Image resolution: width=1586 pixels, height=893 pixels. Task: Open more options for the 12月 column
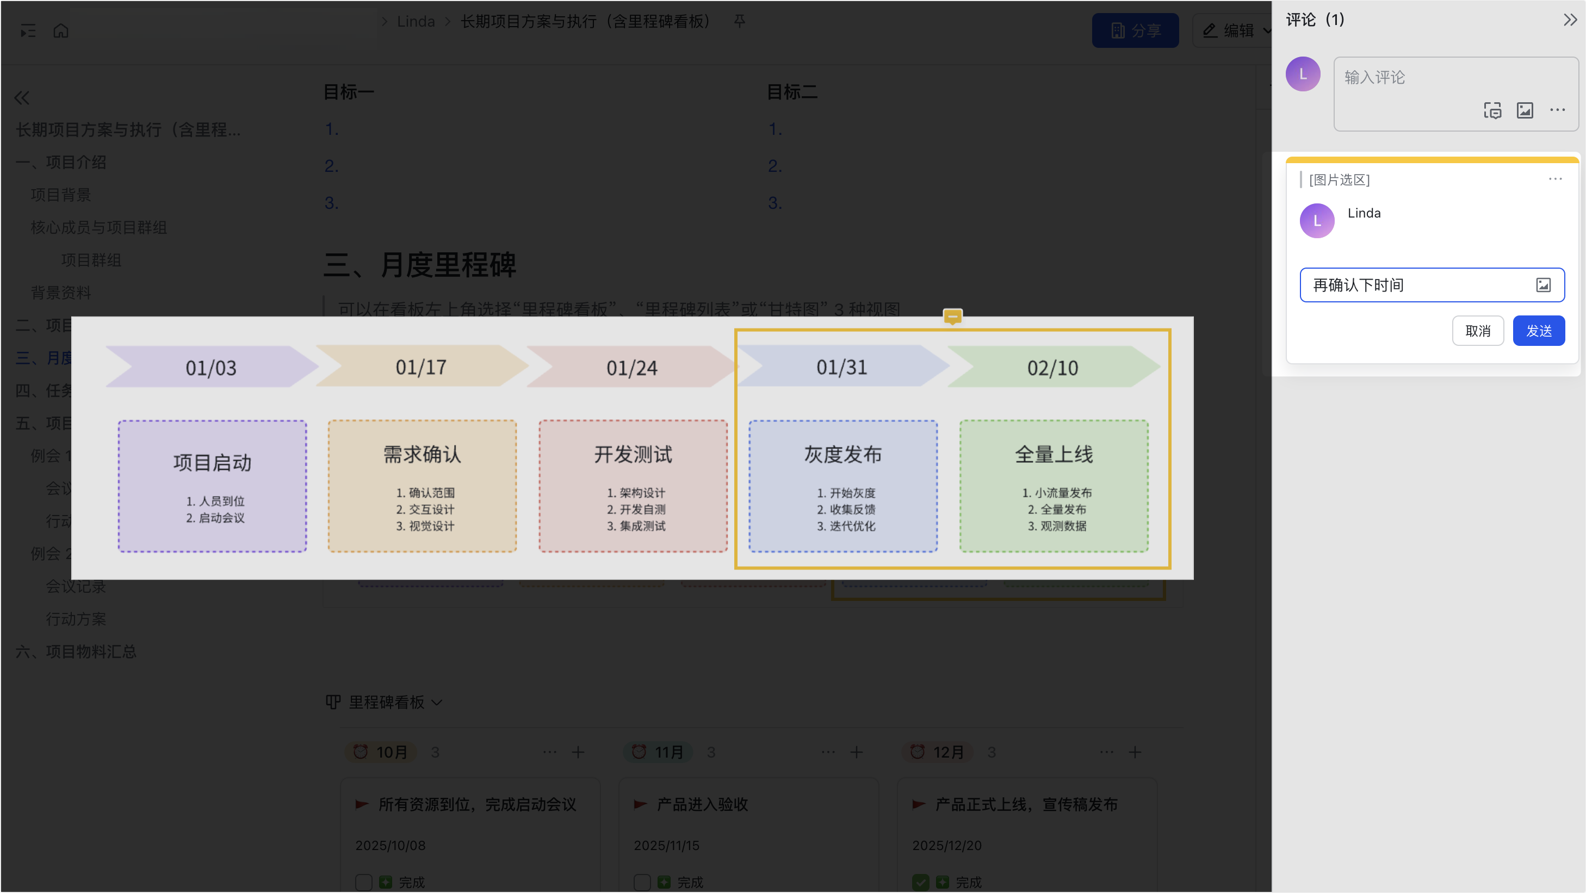(1106, 752)
